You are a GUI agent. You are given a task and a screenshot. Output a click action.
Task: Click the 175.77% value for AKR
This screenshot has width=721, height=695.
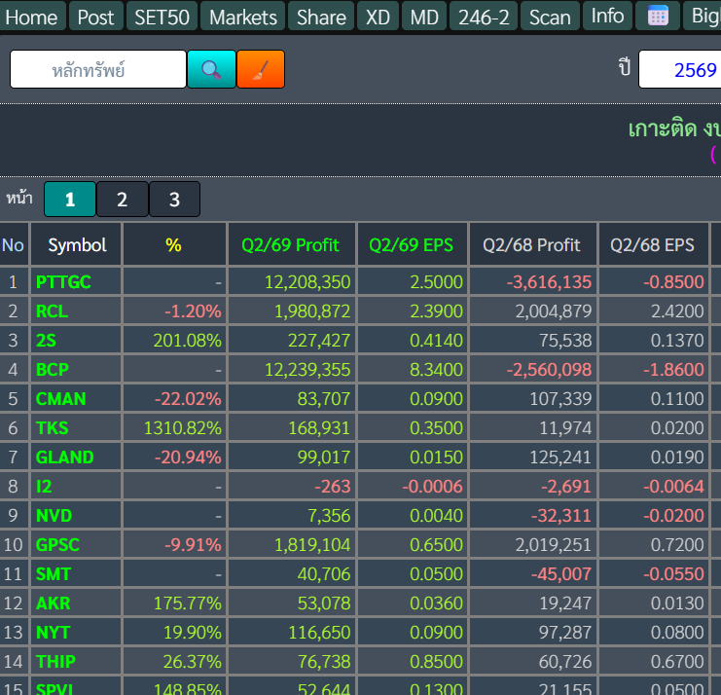click(x=188, y=604)
